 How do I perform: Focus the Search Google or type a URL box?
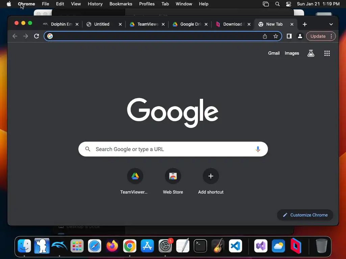(173, 149)
